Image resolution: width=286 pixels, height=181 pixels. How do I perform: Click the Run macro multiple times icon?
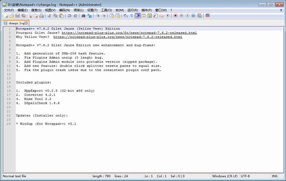tap(194, 16)
